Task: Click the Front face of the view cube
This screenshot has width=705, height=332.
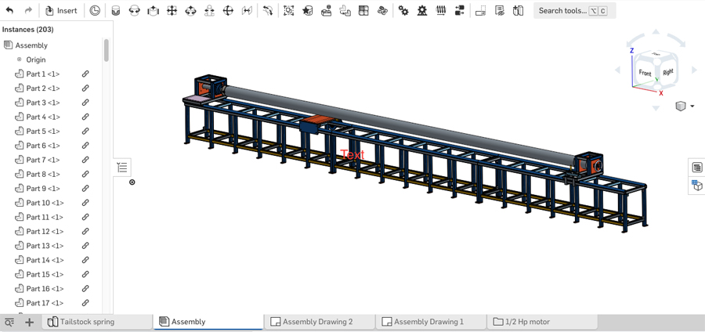Action: pos(645,73)
